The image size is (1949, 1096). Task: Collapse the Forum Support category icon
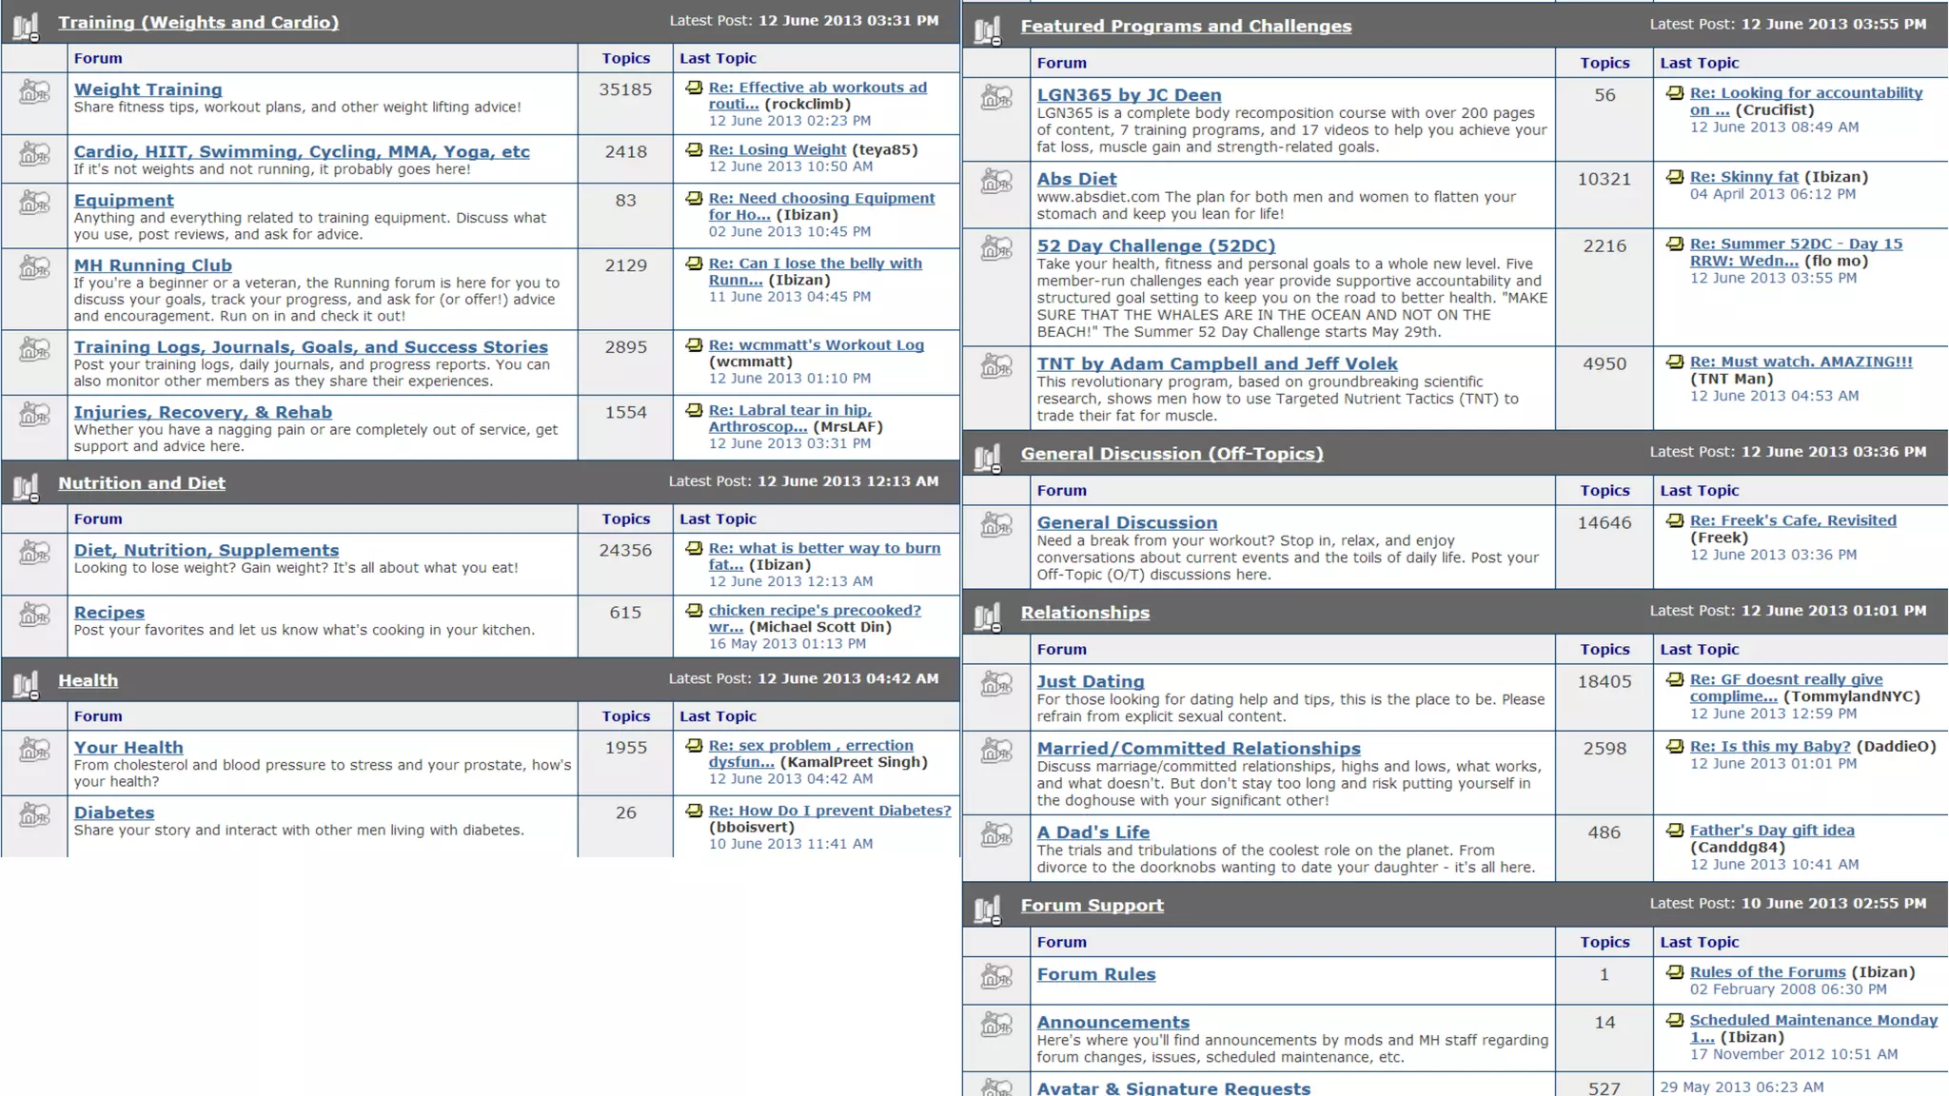tap(988, 910)
